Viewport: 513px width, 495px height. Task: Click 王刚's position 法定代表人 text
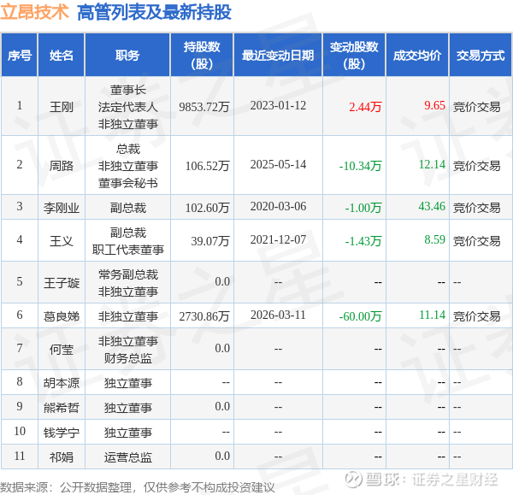point(128,107)
